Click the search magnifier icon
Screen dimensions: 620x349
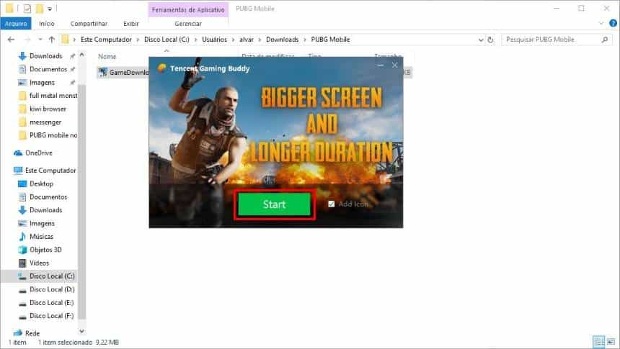[605, 40]
